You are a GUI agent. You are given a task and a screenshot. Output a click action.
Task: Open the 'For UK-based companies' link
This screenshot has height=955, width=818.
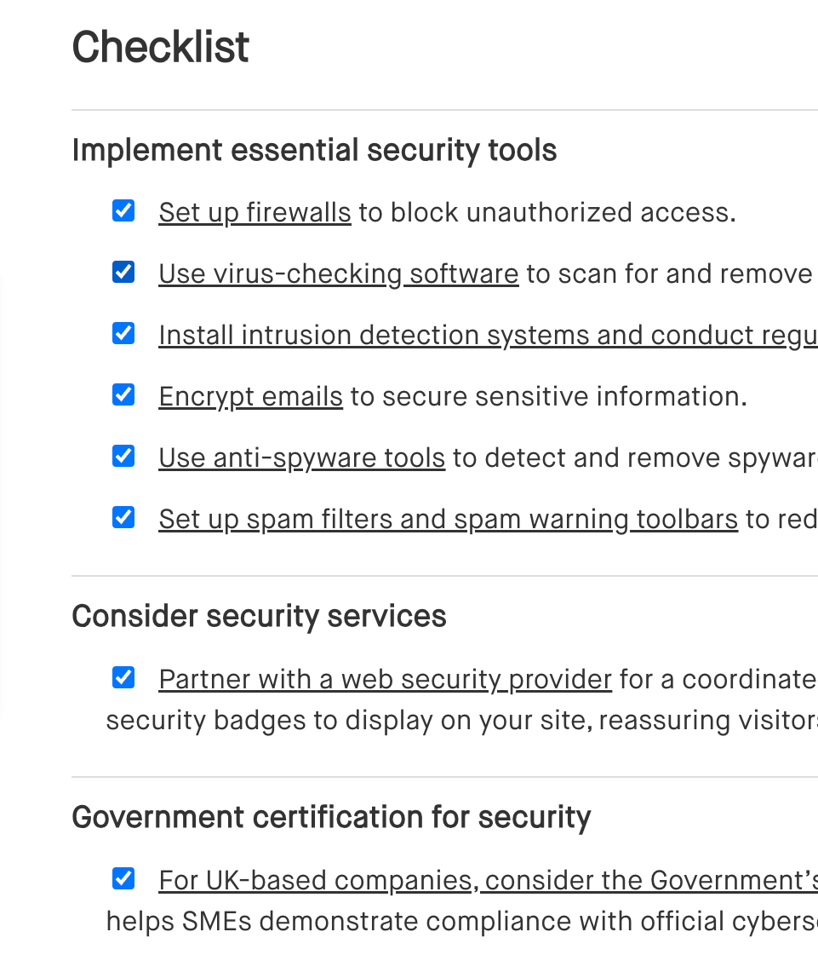click(487, 880)
